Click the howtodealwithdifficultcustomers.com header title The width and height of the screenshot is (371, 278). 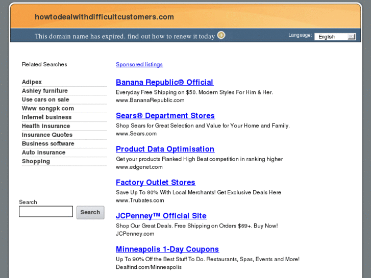(104, 17)
